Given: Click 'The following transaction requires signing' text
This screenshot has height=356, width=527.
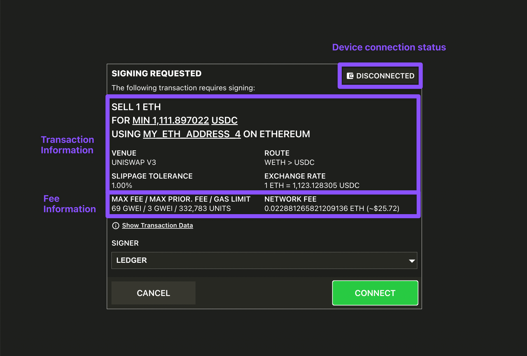Looking at the screenshot, I should pyautogui.click(x=183, y=88).
